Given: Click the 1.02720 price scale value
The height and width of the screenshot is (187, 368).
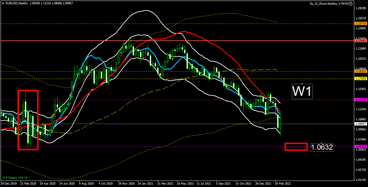Looking at the screenshot, I should click(x=361, y=170).
